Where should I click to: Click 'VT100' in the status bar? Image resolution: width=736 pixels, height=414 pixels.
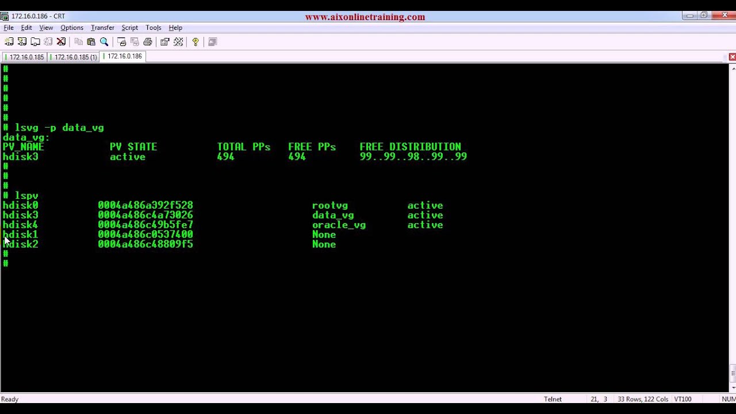coord(683,399)
